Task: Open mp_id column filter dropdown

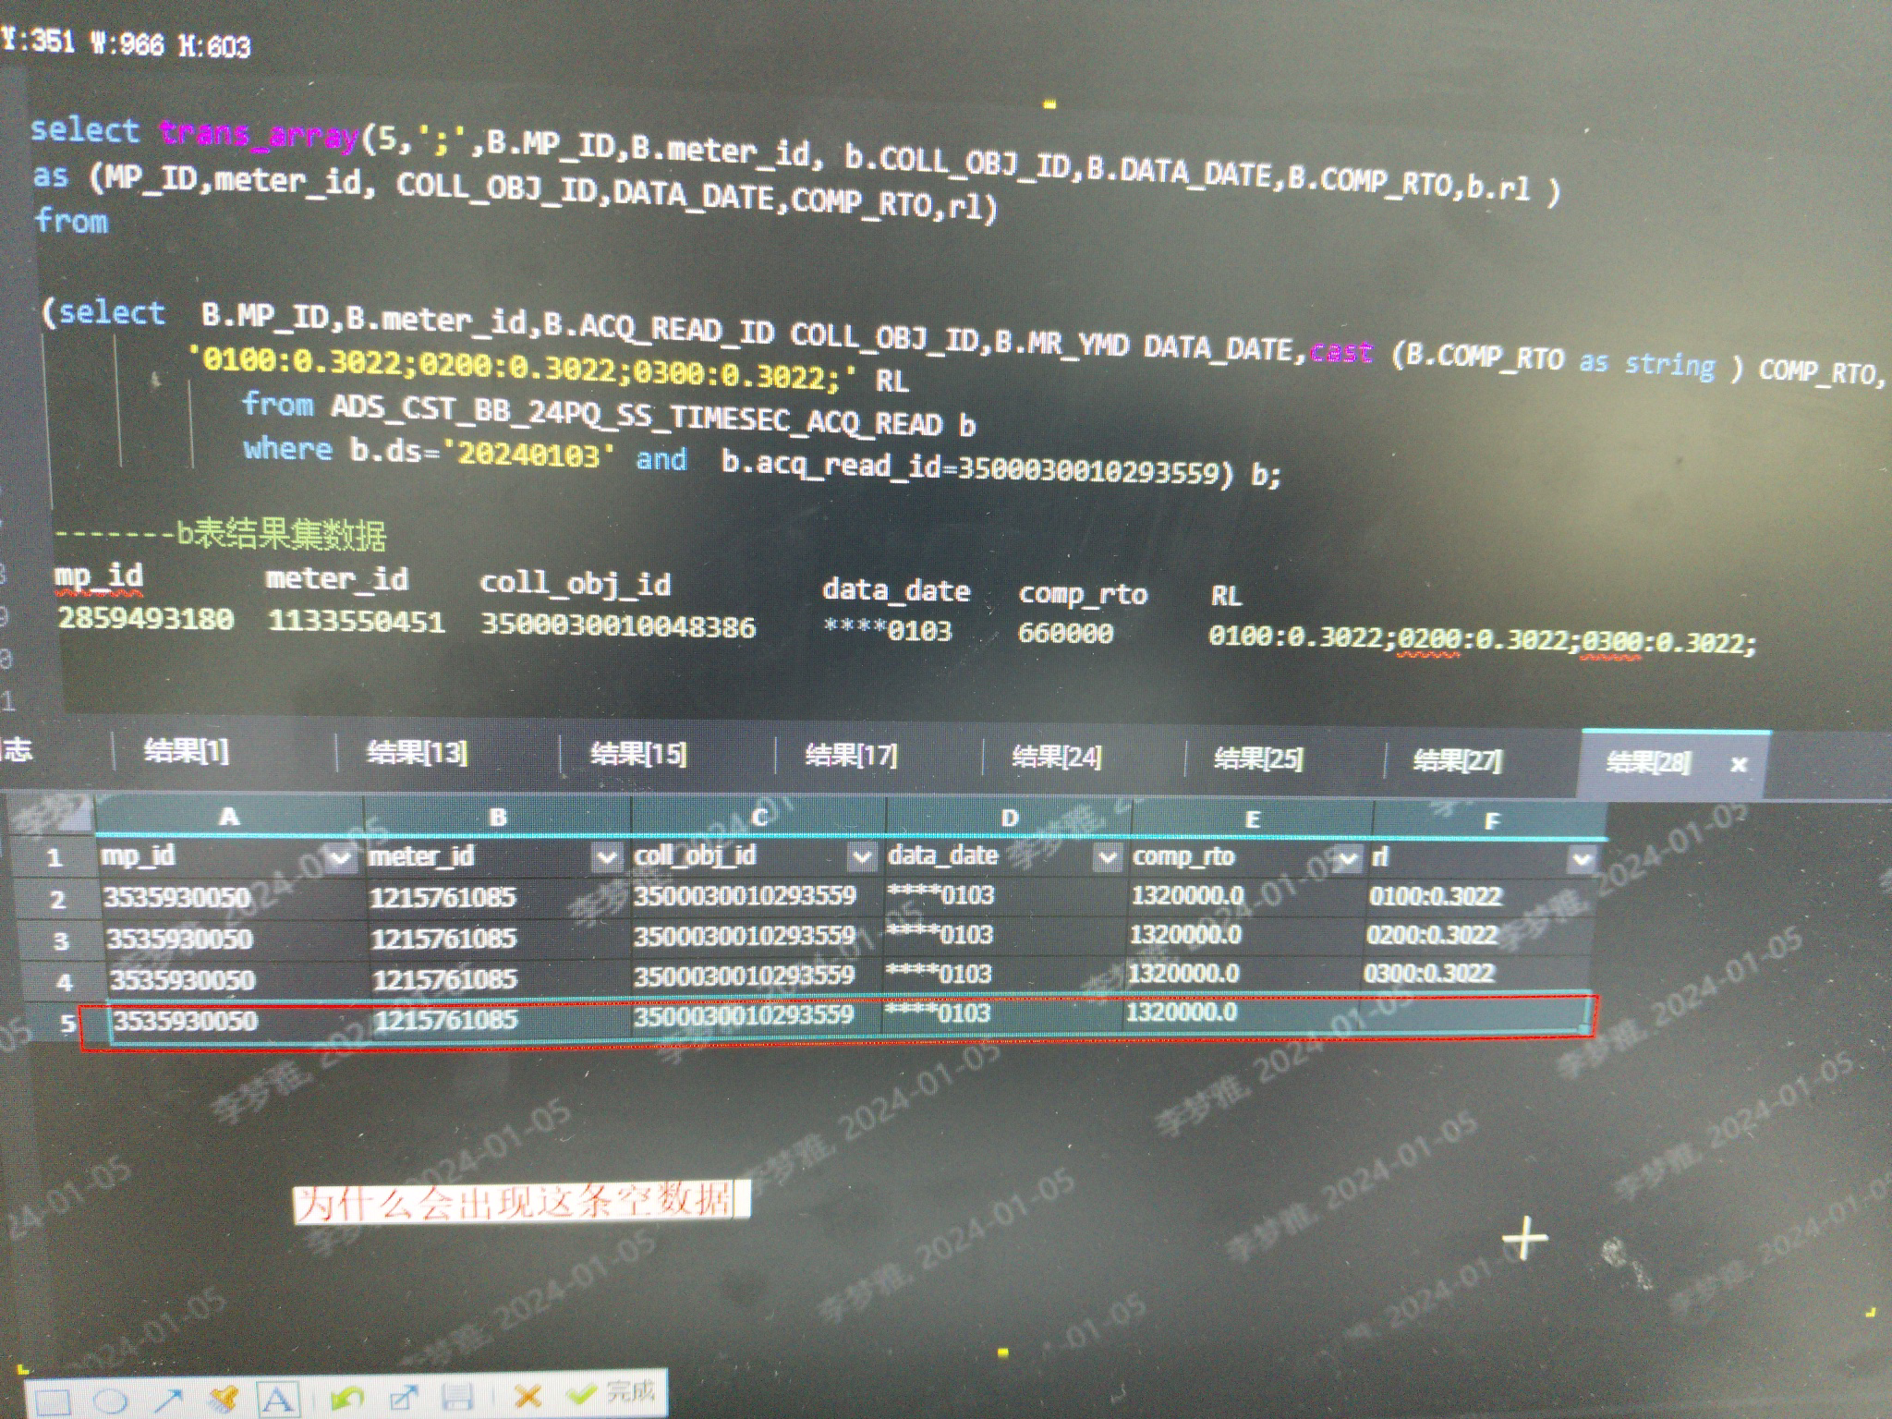Action: point(340,858)
